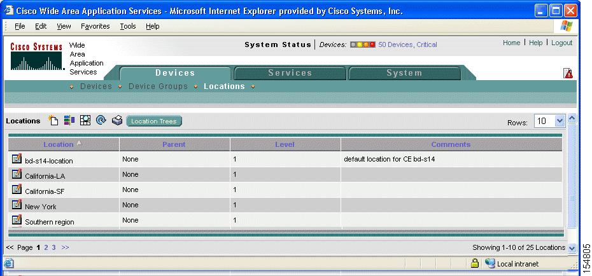Open the Edit menu
This screenshot has height=276, width=592.
tap(41, 26)
